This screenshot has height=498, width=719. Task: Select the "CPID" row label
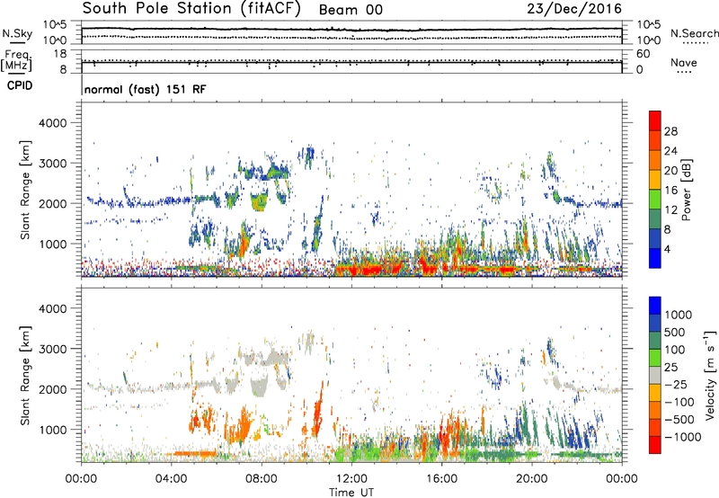coord(20,85)
